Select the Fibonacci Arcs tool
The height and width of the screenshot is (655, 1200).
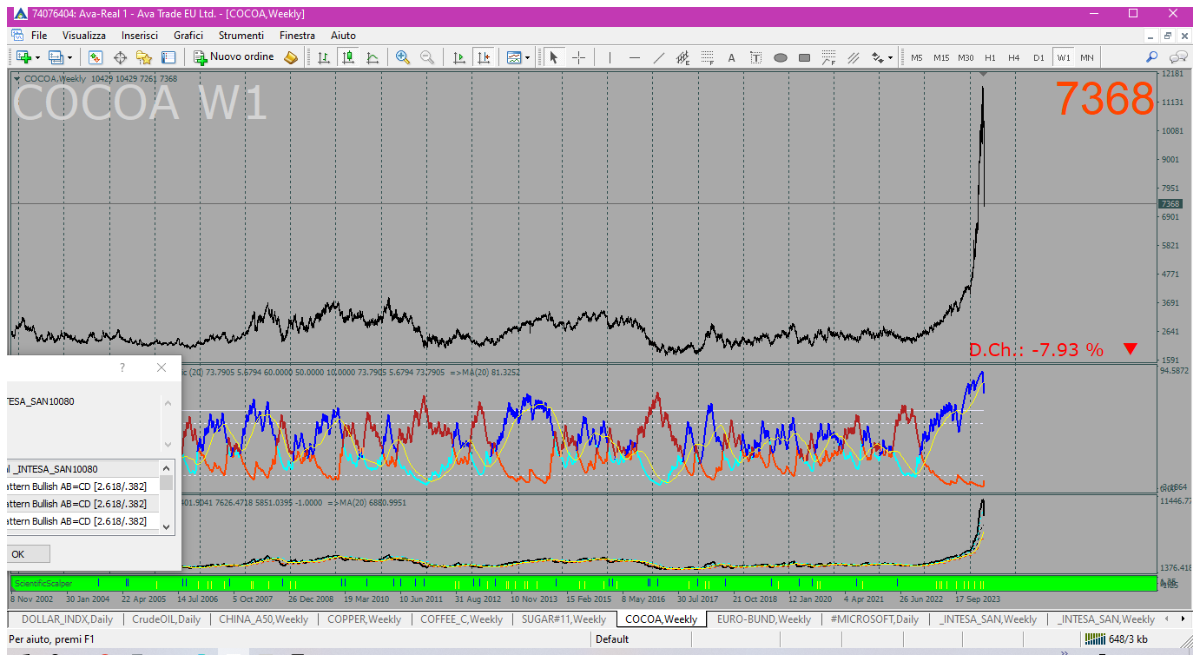(x=829, y=57)
